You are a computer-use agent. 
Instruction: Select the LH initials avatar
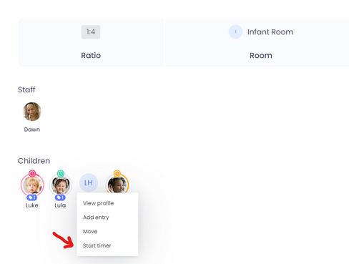(x=89, y=182)
